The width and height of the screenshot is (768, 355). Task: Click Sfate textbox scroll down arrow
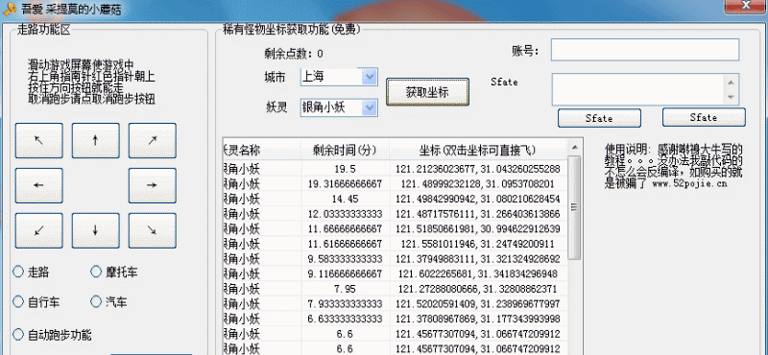tap(731, 97)
